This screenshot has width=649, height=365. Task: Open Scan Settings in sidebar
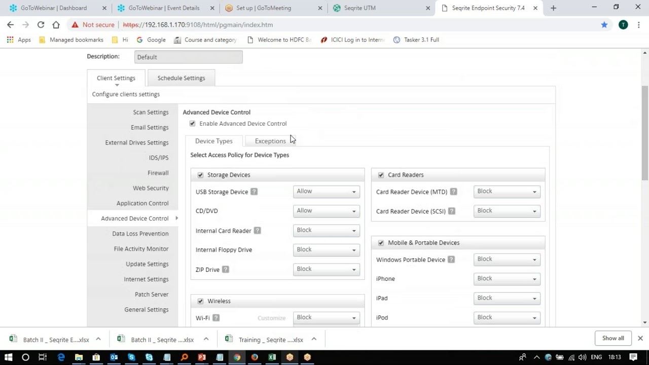151,112
